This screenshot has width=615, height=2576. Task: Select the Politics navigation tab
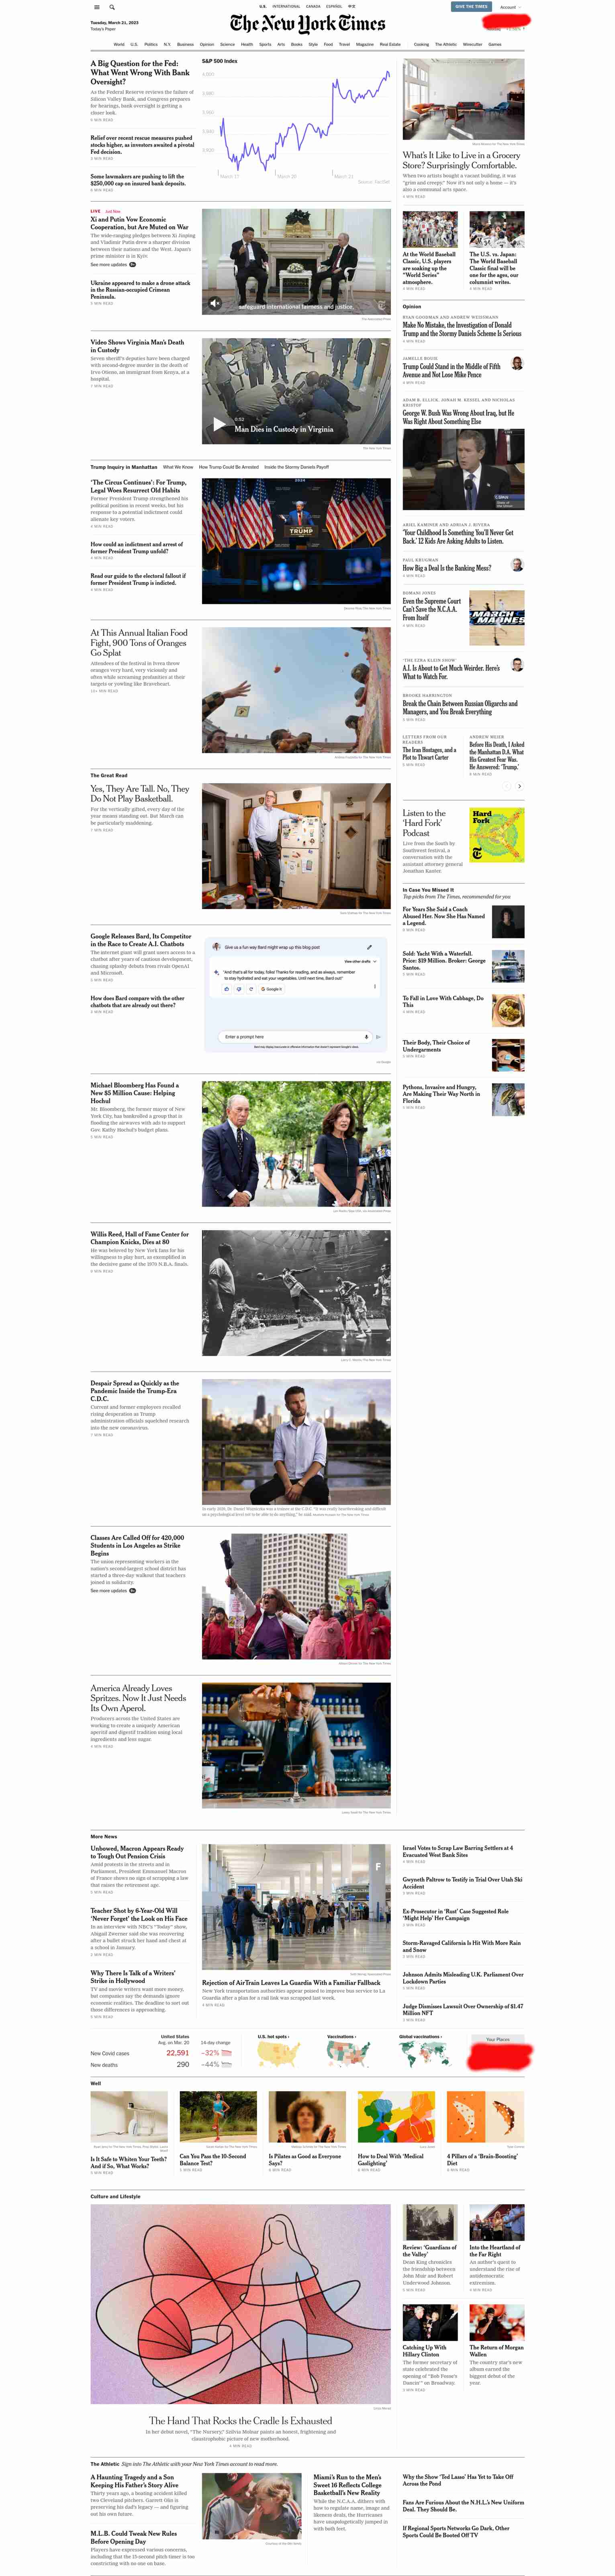click(151, 44)
